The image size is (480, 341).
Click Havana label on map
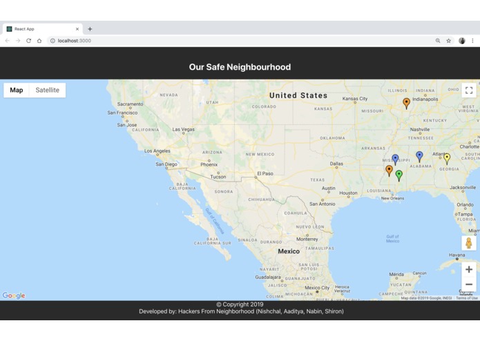tap(457, 255)
